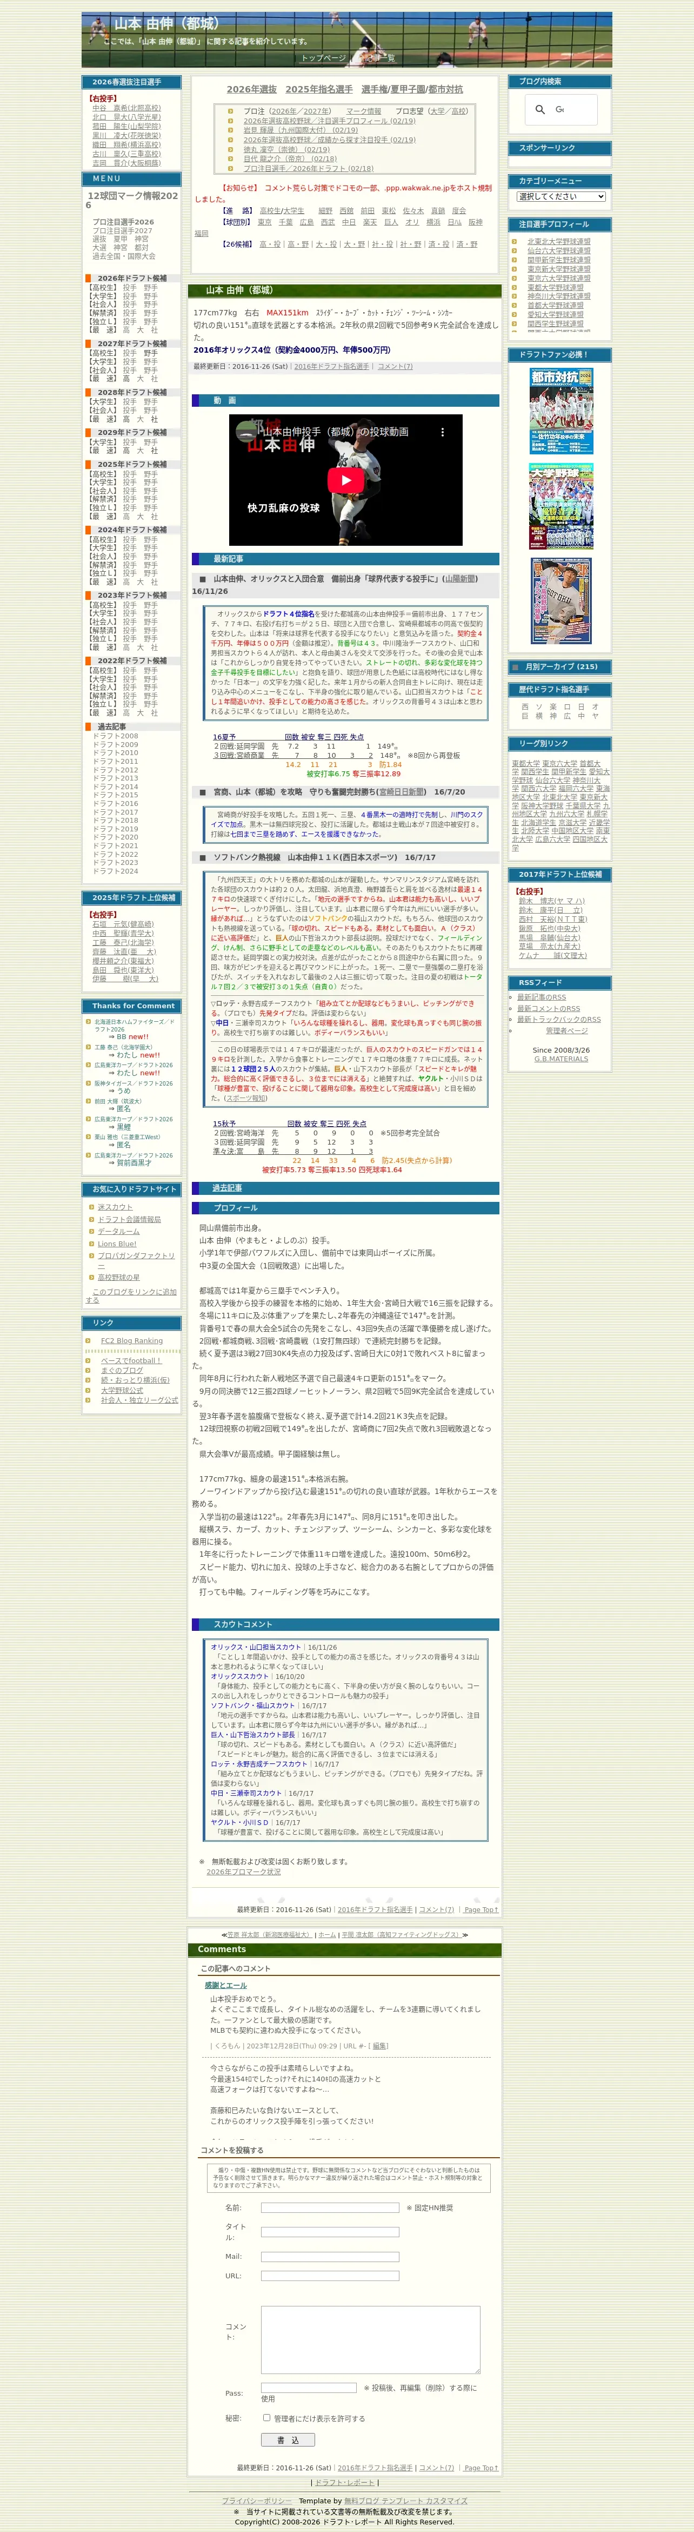Open the 管理者ページ link
Viewport: 694px width, 2532px height.
click(x=566, y=1031)
